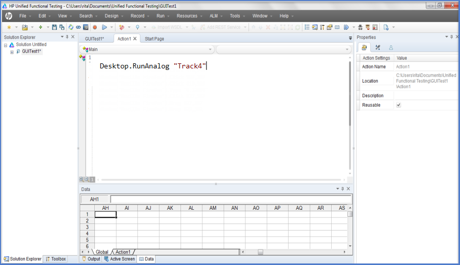
Task: Click the Save floppy disk icon
Action: pos(54,27)
